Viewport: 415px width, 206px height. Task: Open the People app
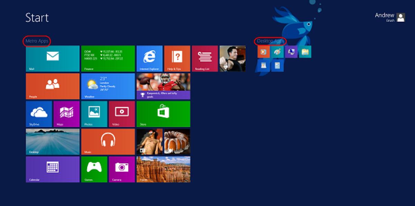point(52,86)
